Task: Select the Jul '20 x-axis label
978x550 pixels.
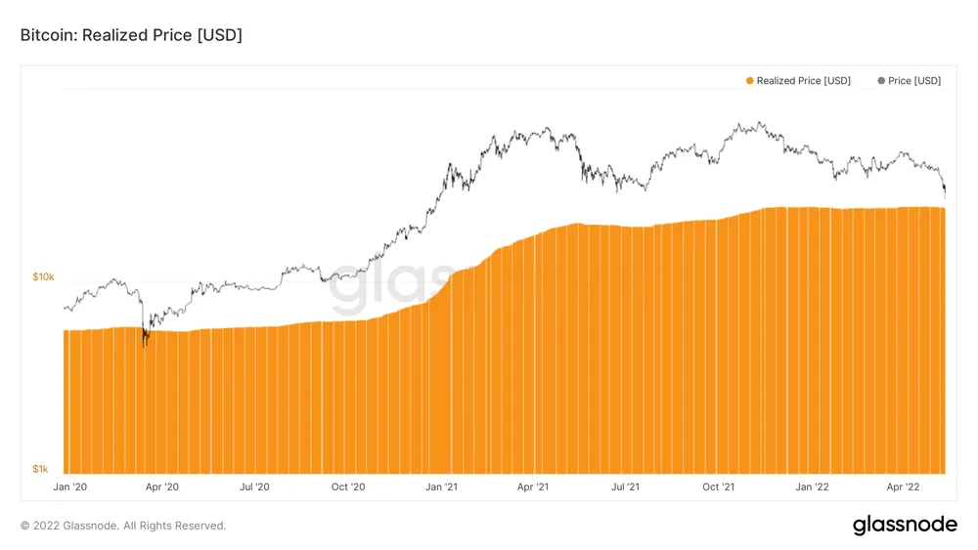Action: click(253, 487)
